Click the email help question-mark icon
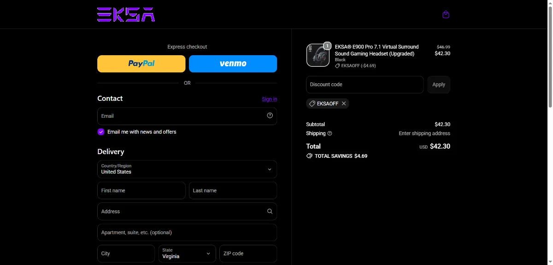 pos(270,115)
